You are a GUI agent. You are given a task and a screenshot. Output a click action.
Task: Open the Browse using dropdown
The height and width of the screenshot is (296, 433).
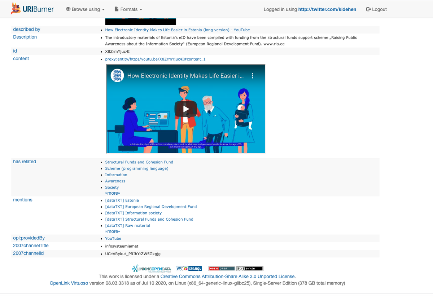pyautogui.click(x=85, y=9)
